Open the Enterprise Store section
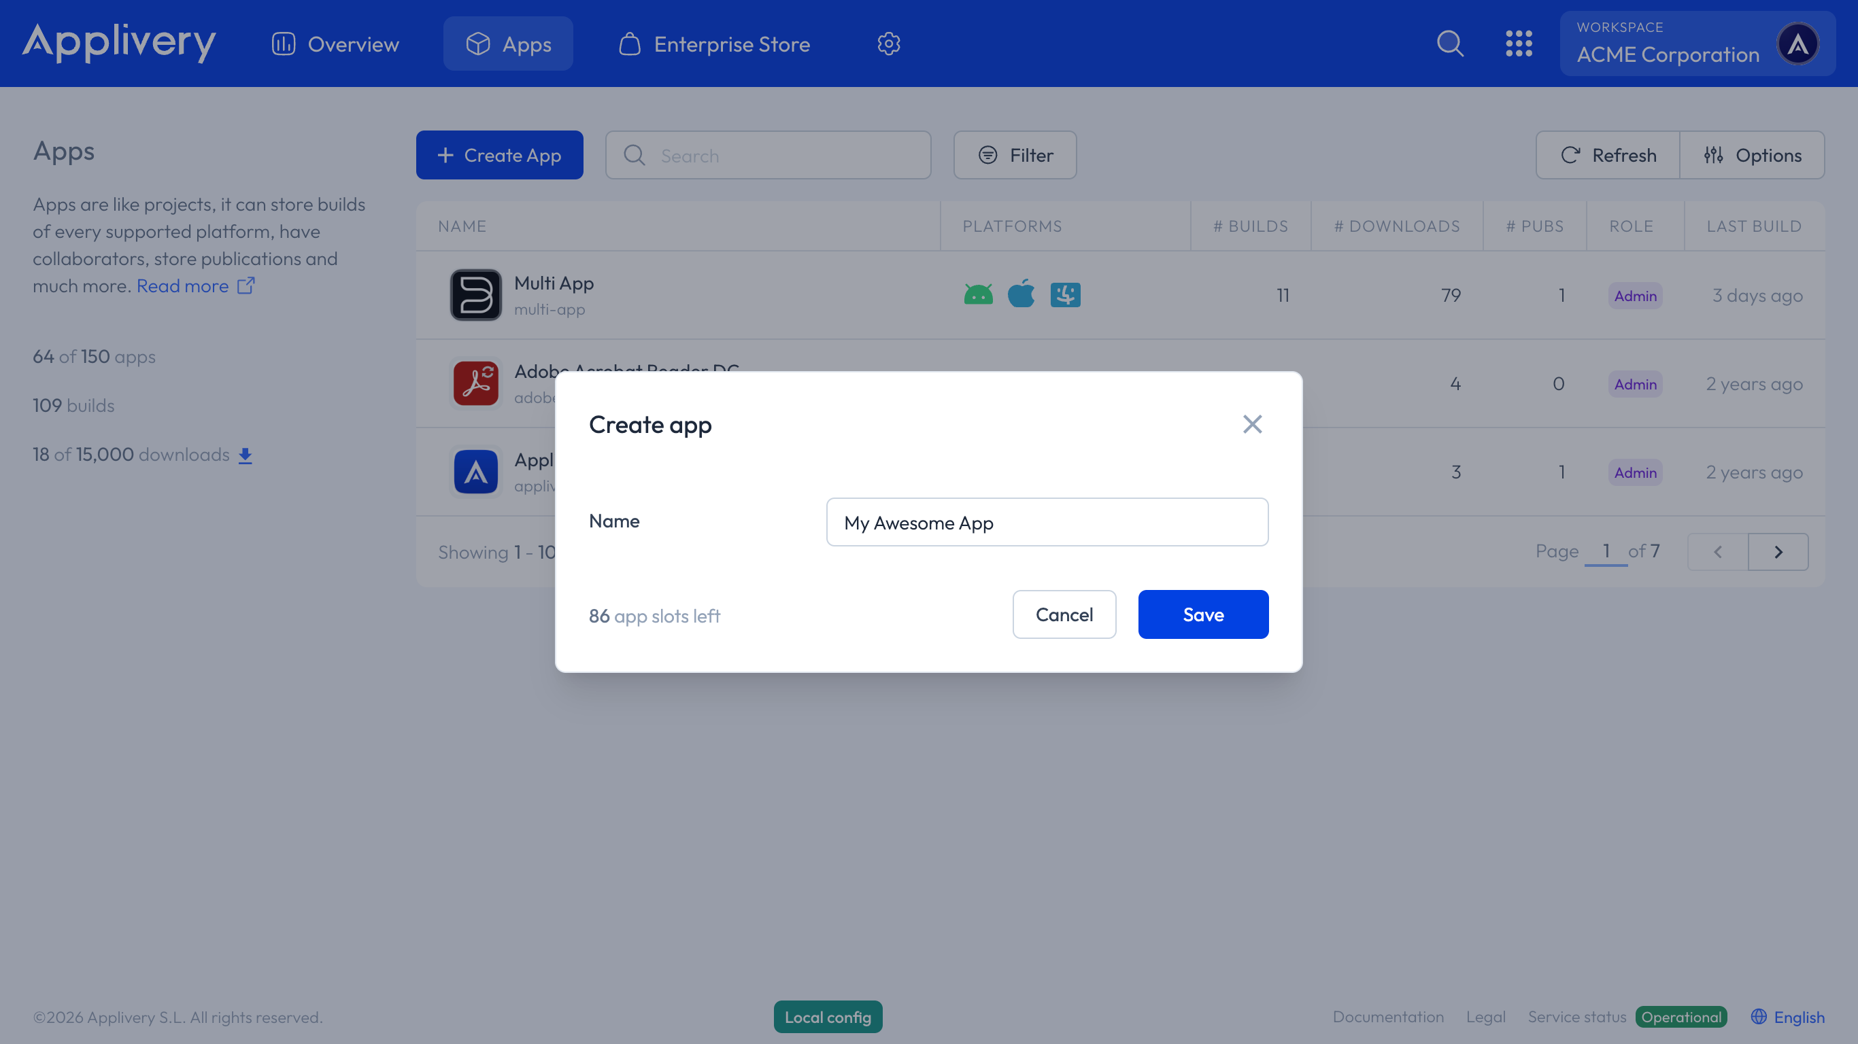1858x1044 pixels. click(x=713, y=43)
